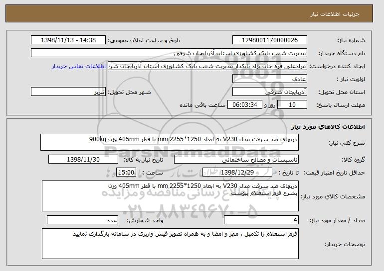
Task: Click the گروه کالا label
Action: coord(354,160)
